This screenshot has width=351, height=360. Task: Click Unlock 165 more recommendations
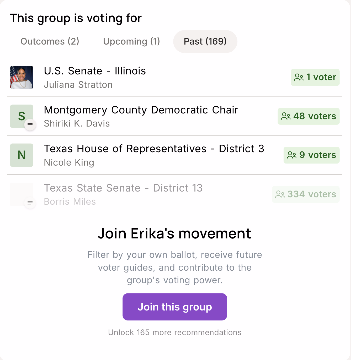pos(175,332)
